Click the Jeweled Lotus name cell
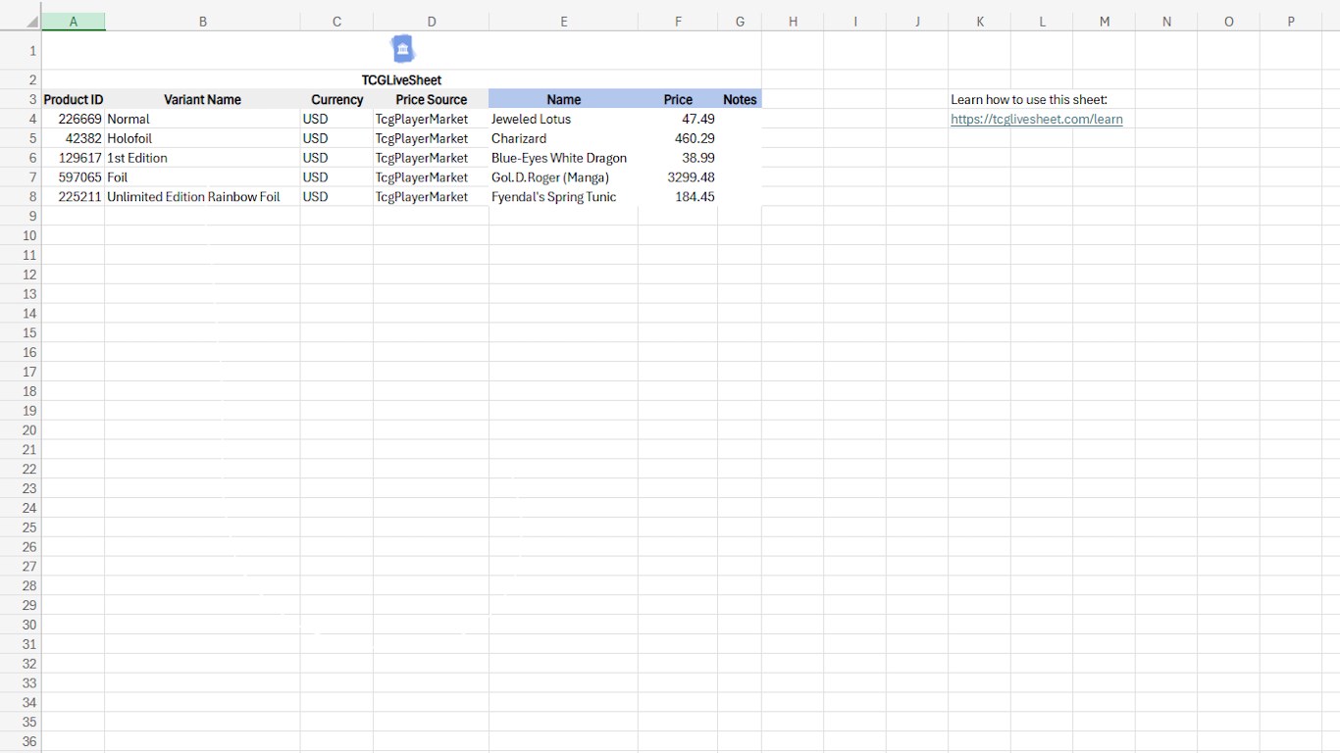This screenshot has width=1340, height=753. (x=563, y=119)
